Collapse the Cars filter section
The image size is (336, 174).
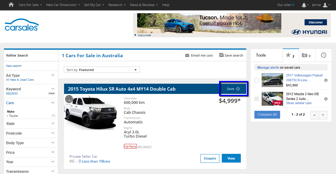(53, 103)
